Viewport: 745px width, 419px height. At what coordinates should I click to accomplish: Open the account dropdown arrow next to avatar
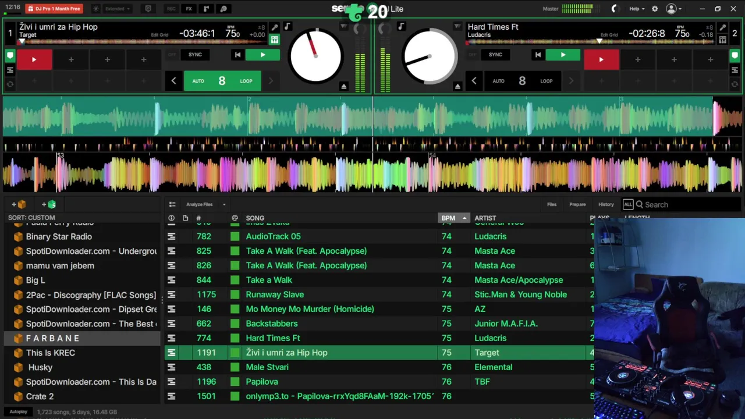pos(680,9)
